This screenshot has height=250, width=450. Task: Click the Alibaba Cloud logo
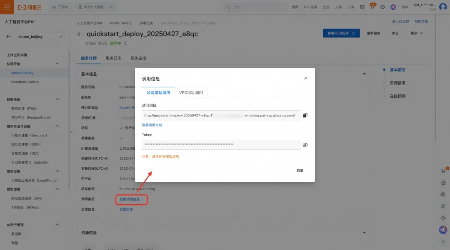pos(30,7)
